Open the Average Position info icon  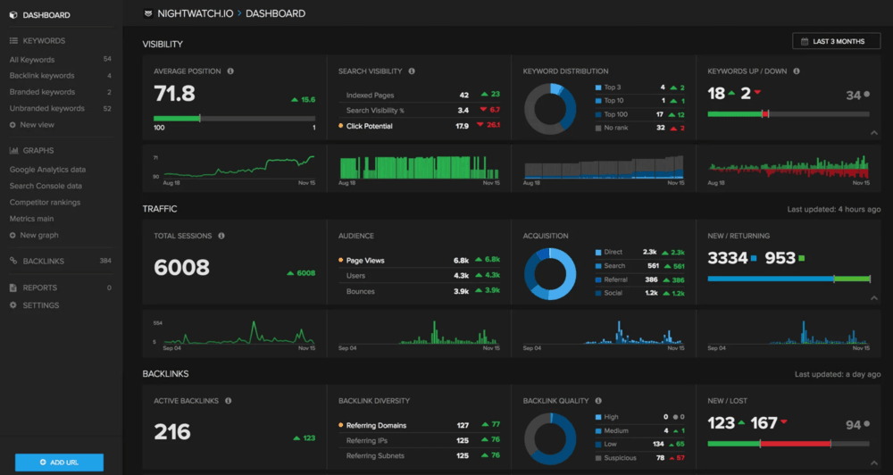coord(230,71)
